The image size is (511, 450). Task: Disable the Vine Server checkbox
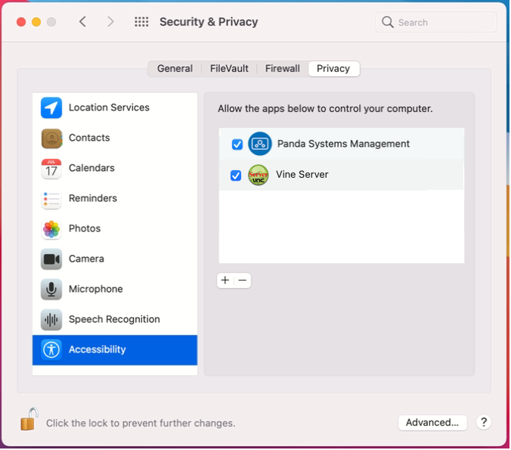point(236,175)
